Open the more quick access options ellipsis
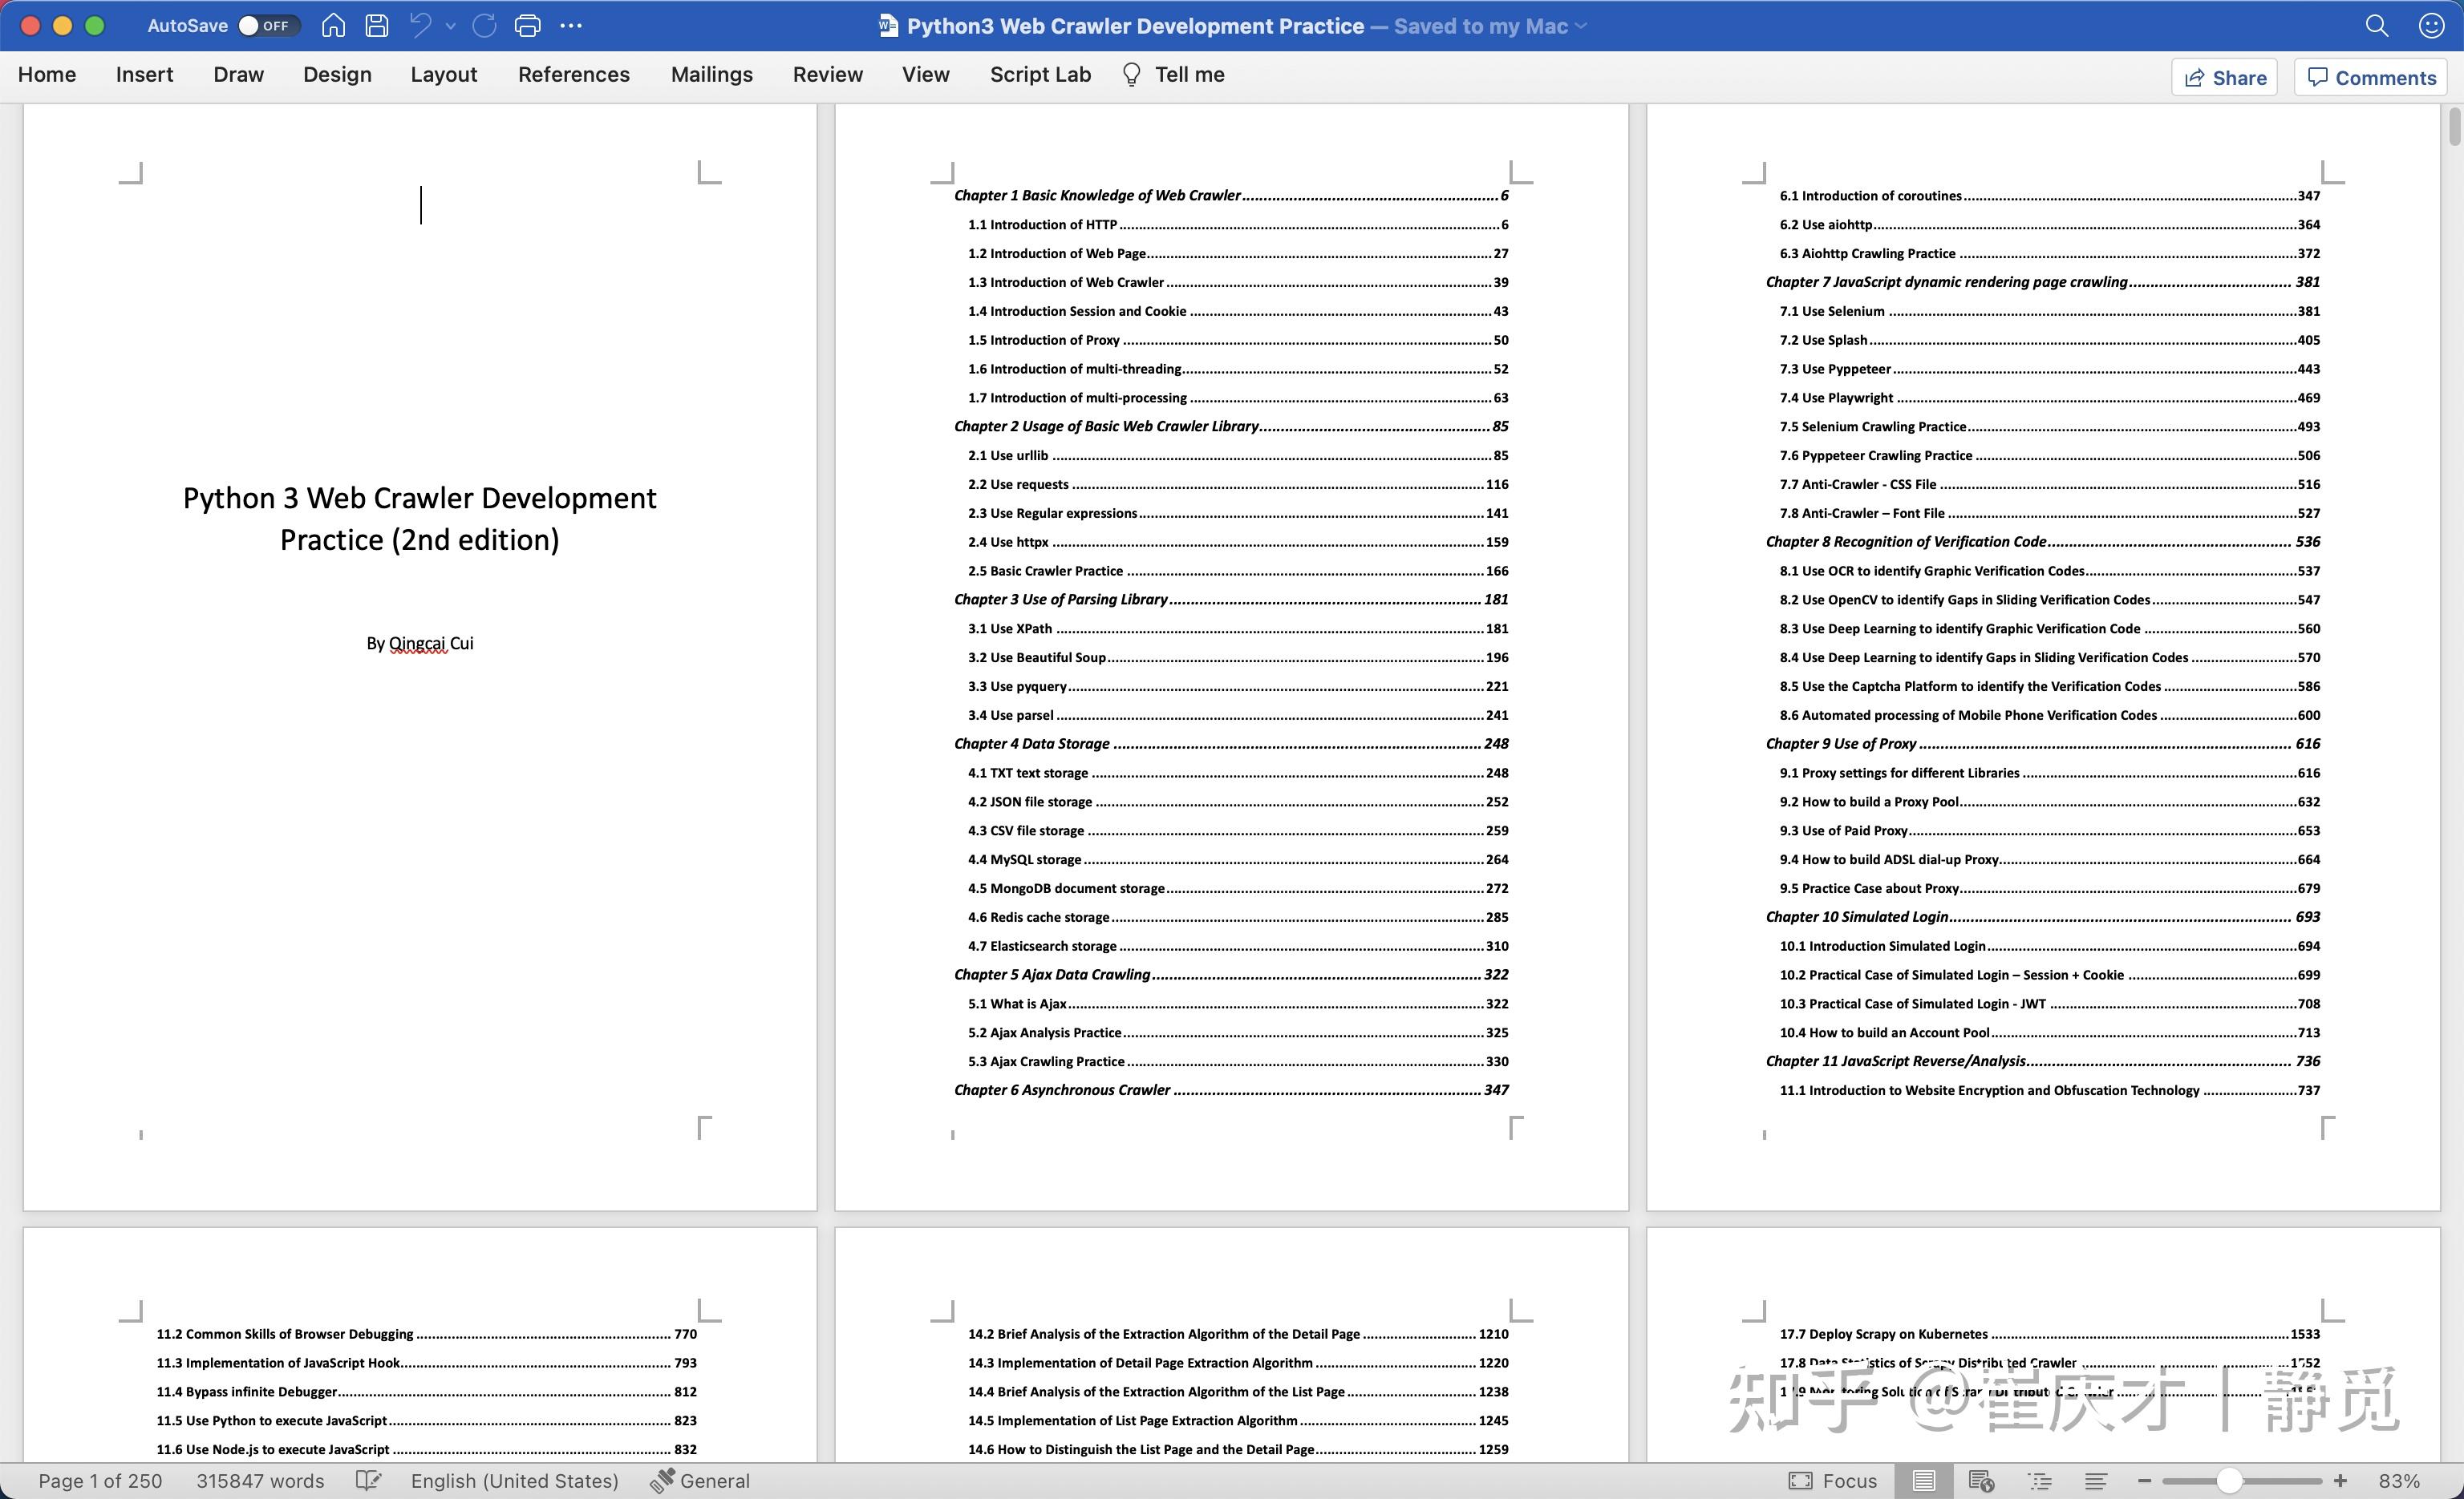 (x=571, y=26)
